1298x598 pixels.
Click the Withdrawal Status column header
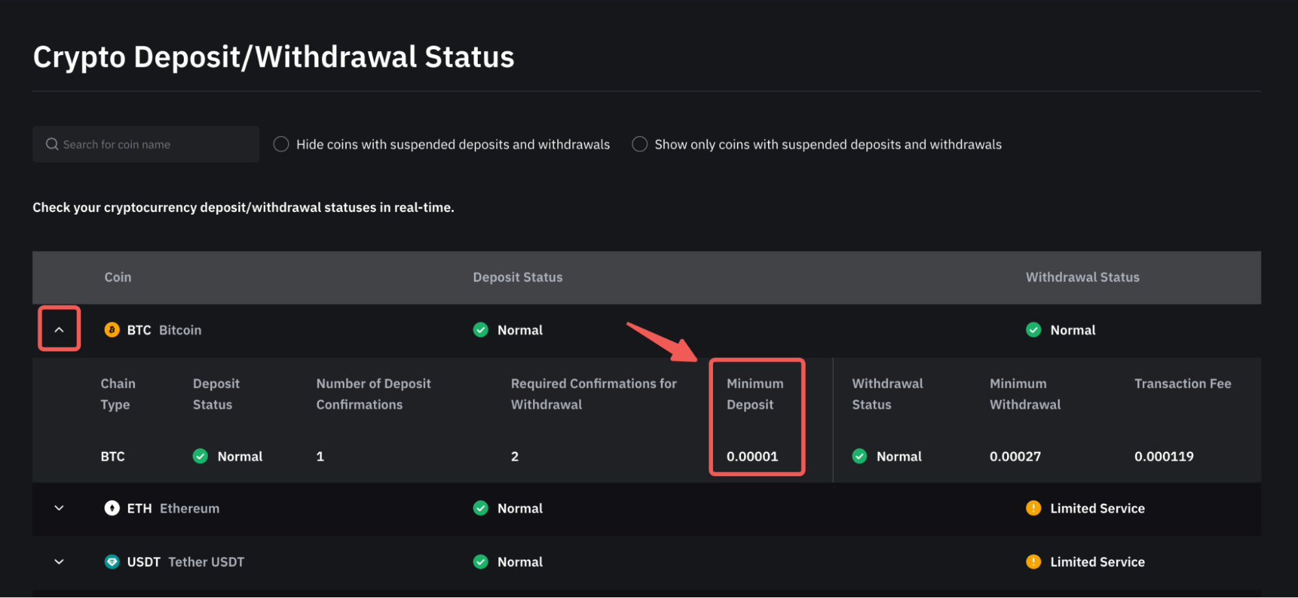click(1082, 277)
